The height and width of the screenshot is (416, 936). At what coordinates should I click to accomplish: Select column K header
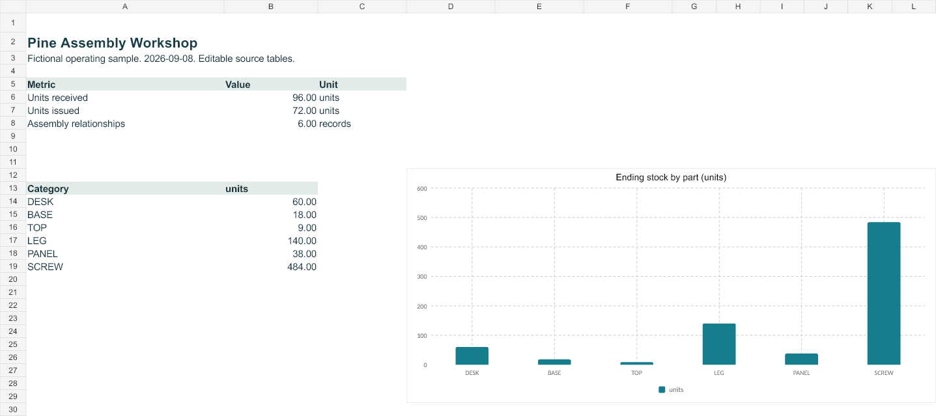(870, 7)
